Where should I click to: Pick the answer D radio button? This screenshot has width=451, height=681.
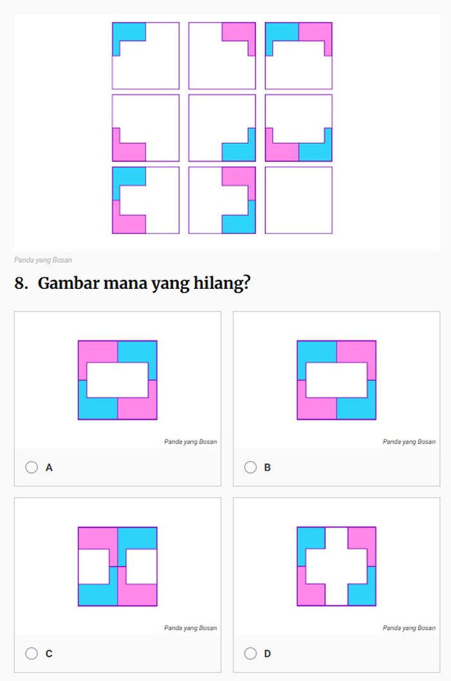[x=251, y=653]
